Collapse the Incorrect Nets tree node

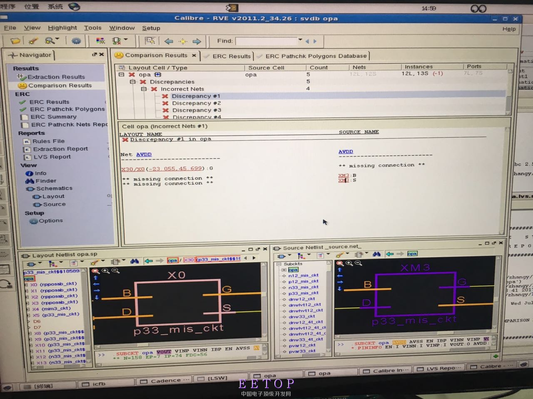144,89
